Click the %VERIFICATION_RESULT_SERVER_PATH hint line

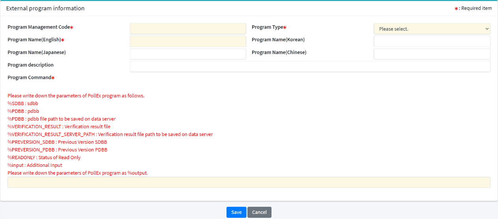[x=110, y=135]
